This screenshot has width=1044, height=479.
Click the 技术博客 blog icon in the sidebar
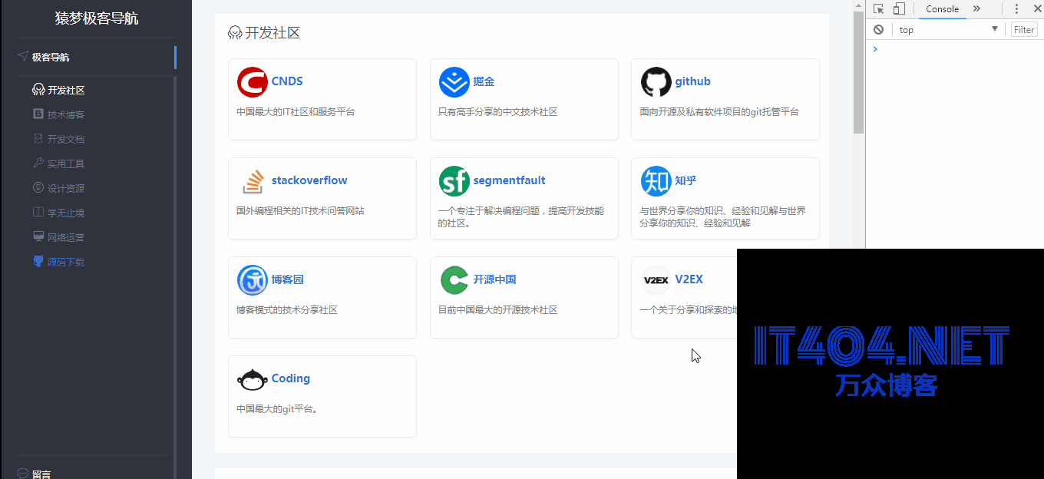pyautogui.click(x=38, y=114)
